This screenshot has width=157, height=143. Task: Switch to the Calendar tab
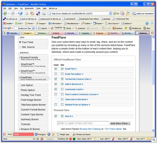(x=13, y=33)
